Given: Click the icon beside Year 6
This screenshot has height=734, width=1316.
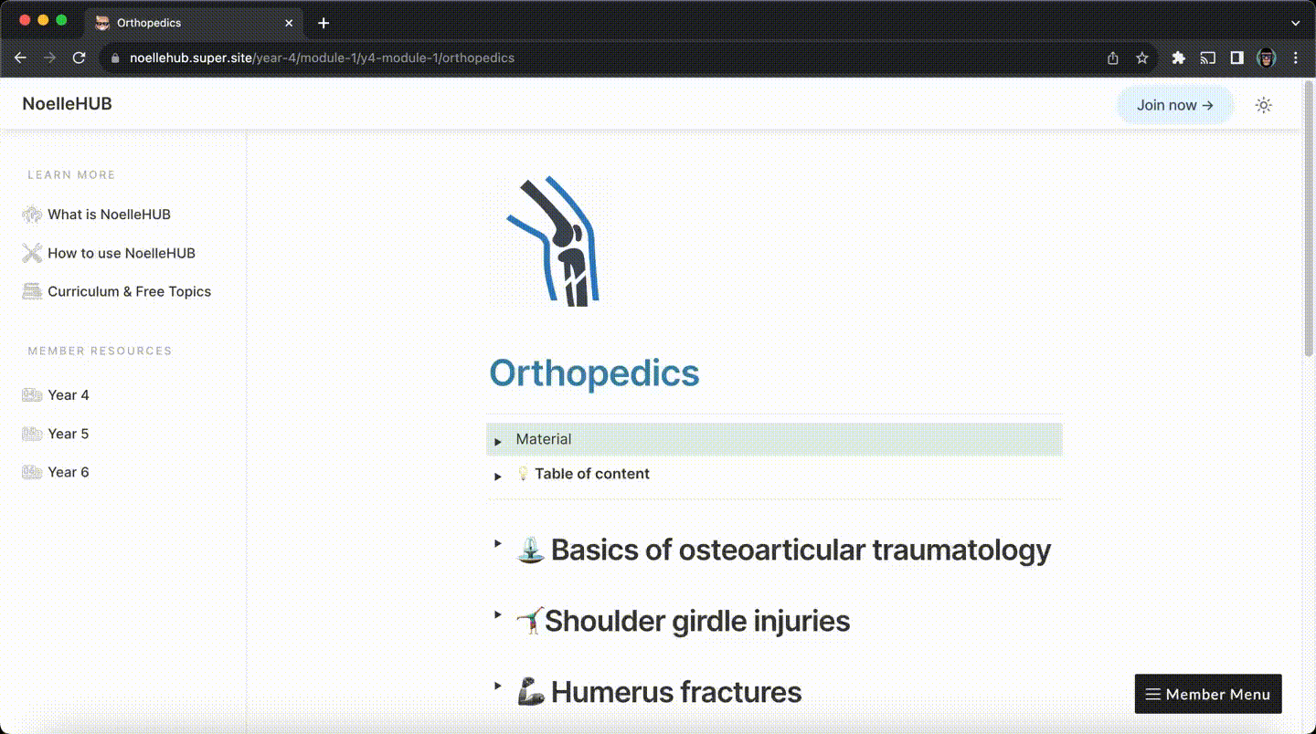Looking at the screenshot, I should coord(32,472).
